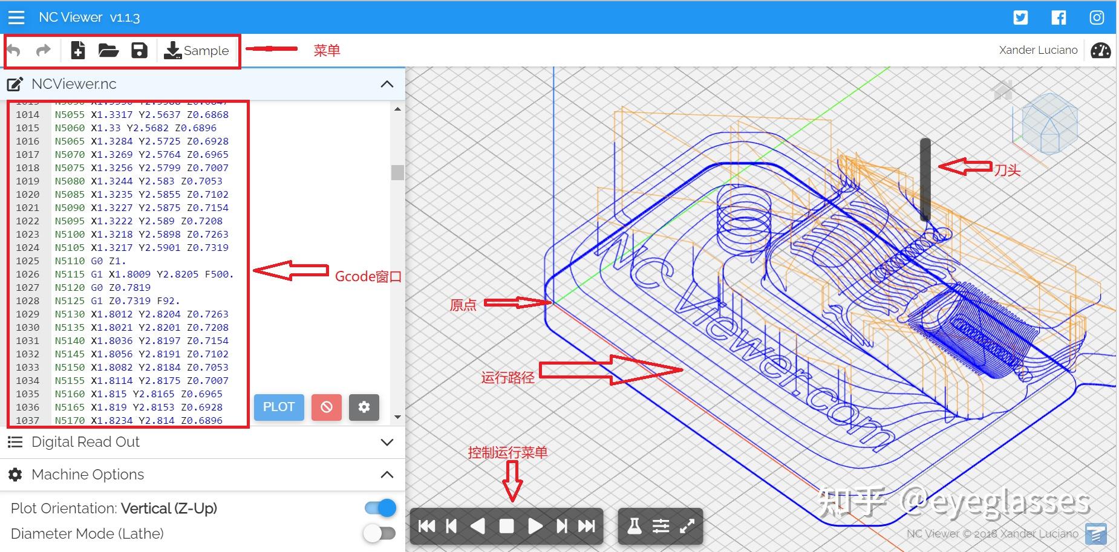Load the Sample G-code file
Viewport: 1119px width, 552px height.
(197, 51)
